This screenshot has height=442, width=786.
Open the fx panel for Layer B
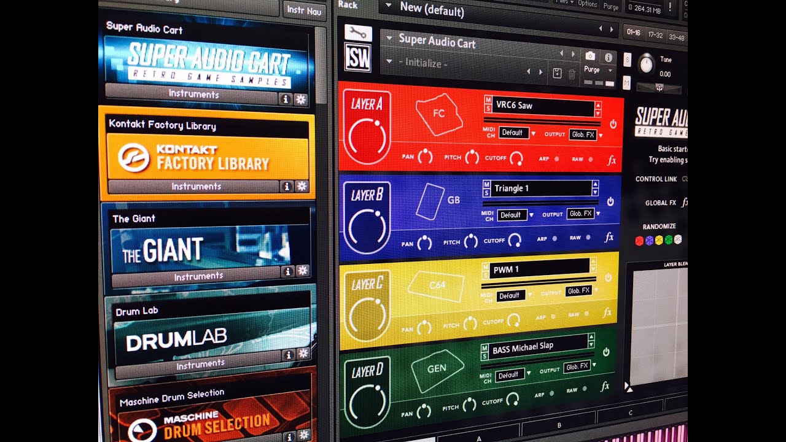609,238
